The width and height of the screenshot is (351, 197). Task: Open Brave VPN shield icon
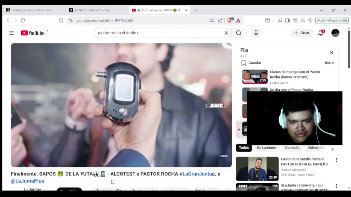[310, 21]
